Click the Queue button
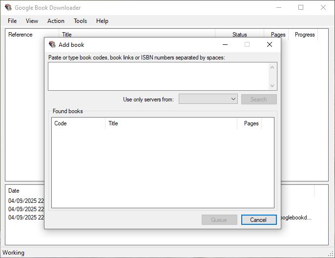Image resolution: width=335 pixels, height=258 pixels. 219,220
